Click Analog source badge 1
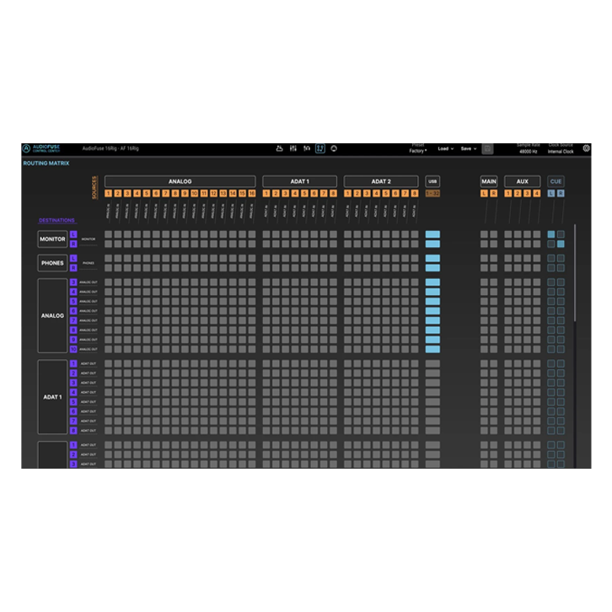Image resolution: width=612 pixels, height=612 pixels. click(x=108, y=193)
